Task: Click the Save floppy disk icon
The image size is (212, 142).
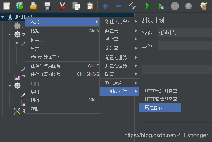Action: 47,6
